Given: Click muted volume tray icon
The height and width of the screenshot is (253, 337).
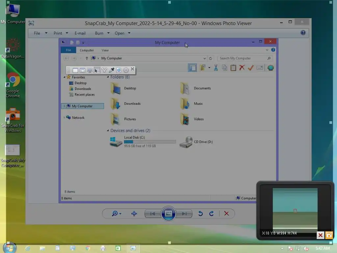Looking at the screenshot, I should [x=306, y=248].
